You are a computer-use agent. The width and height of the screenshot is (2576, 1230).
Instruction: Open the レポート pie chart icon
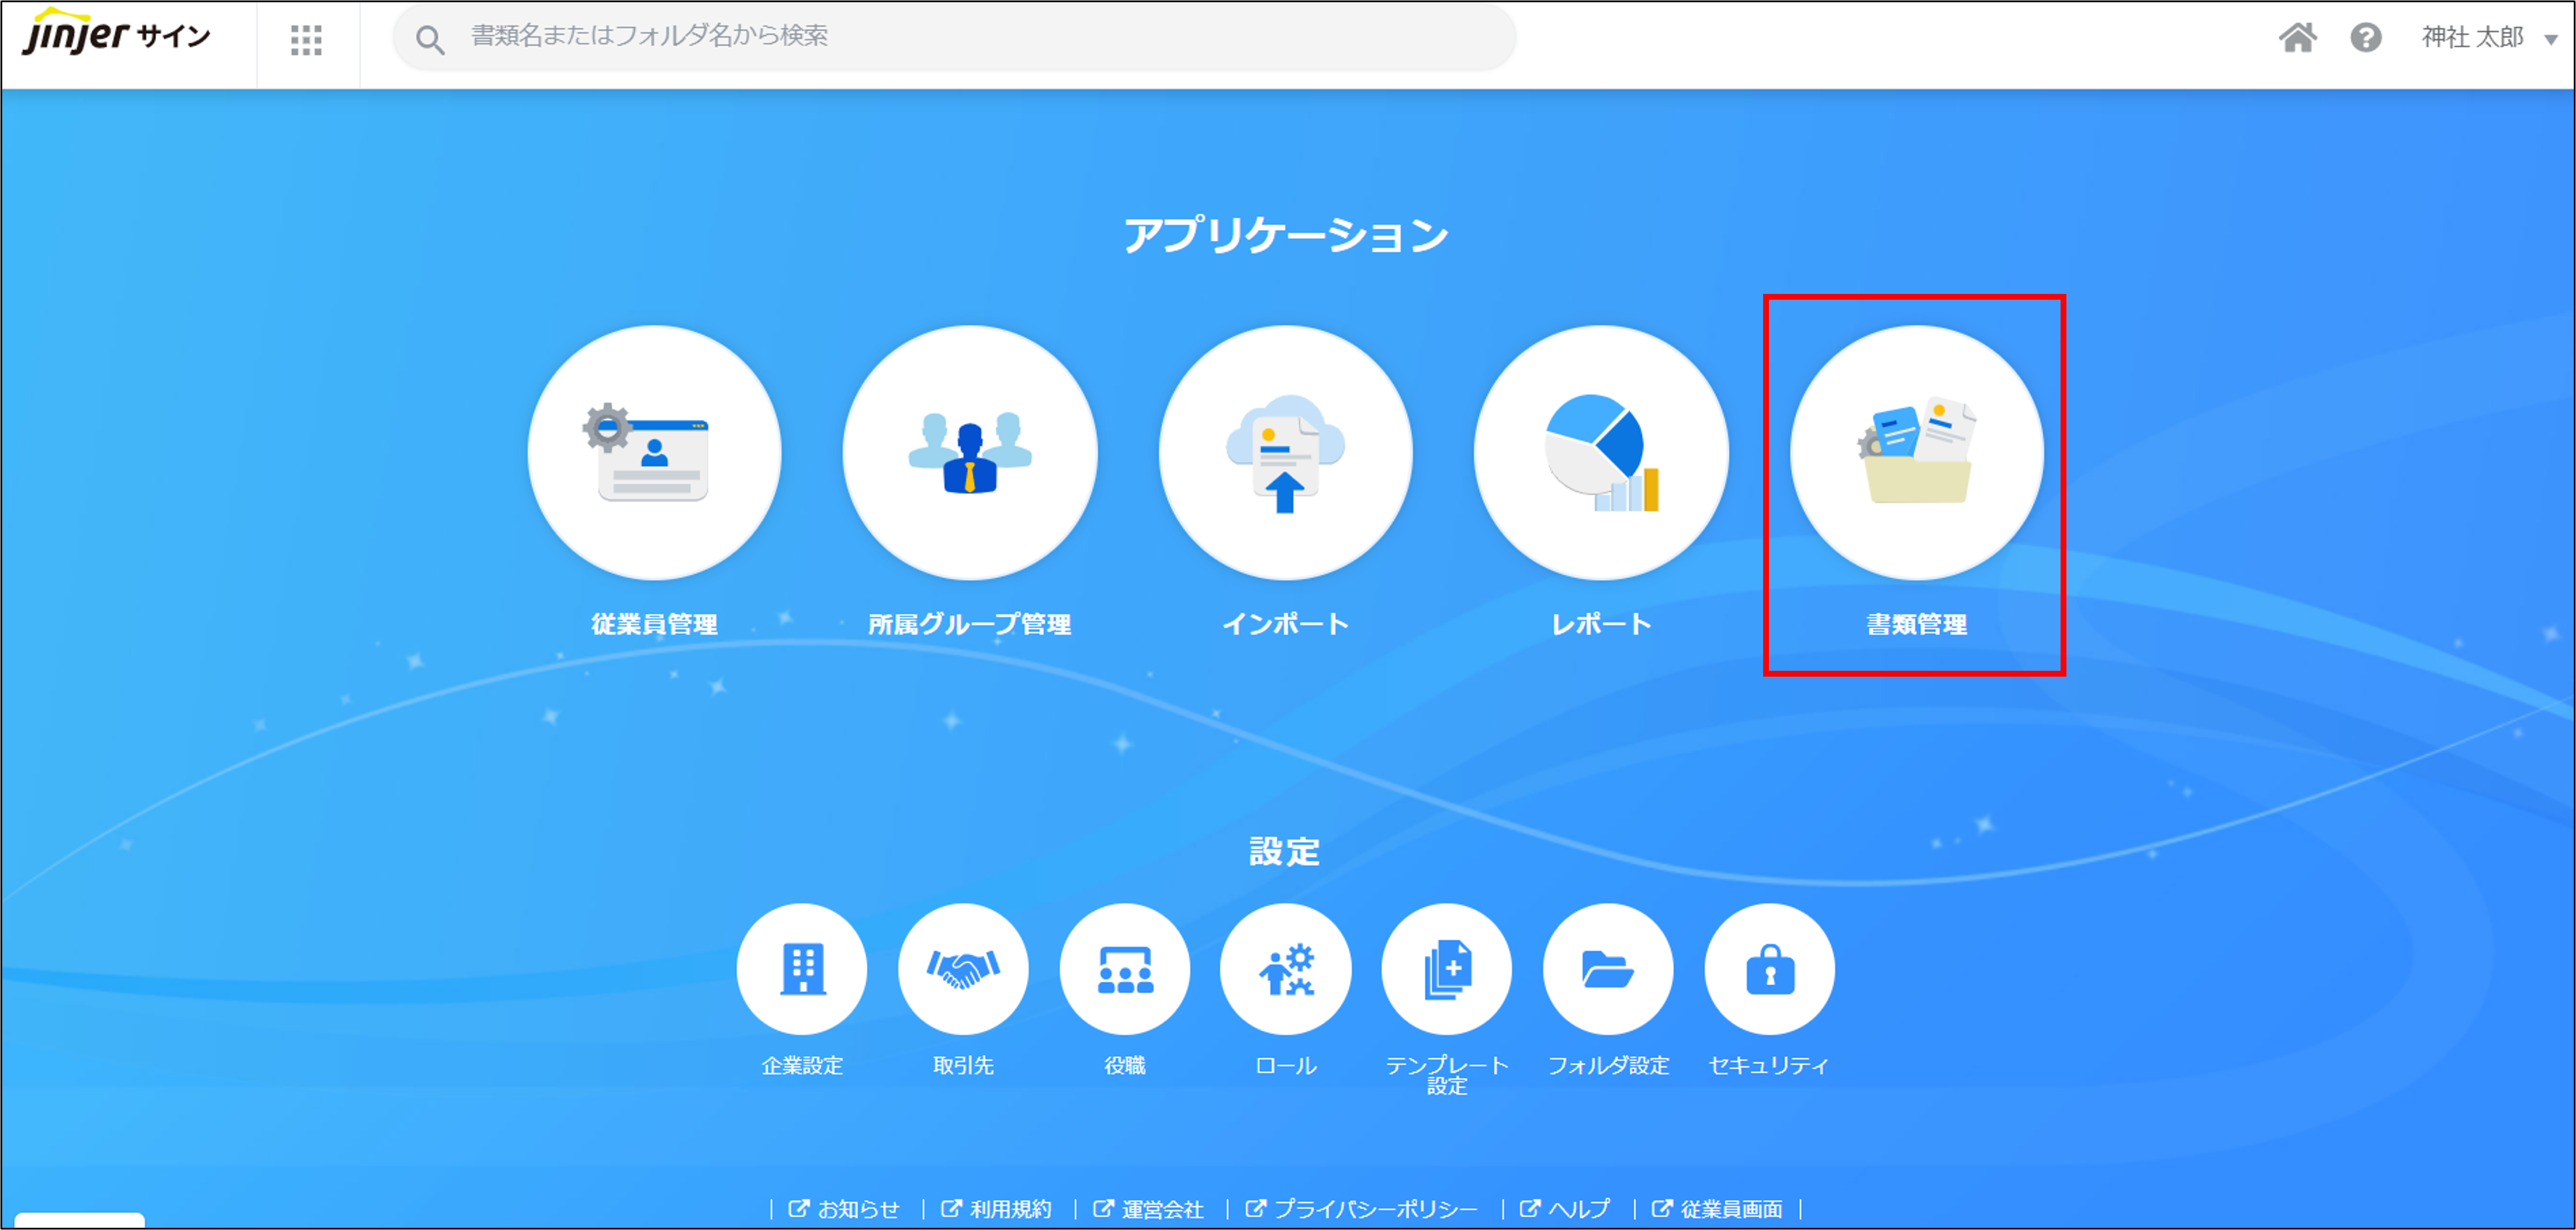pyautogui.click(x=1600, y=453)
